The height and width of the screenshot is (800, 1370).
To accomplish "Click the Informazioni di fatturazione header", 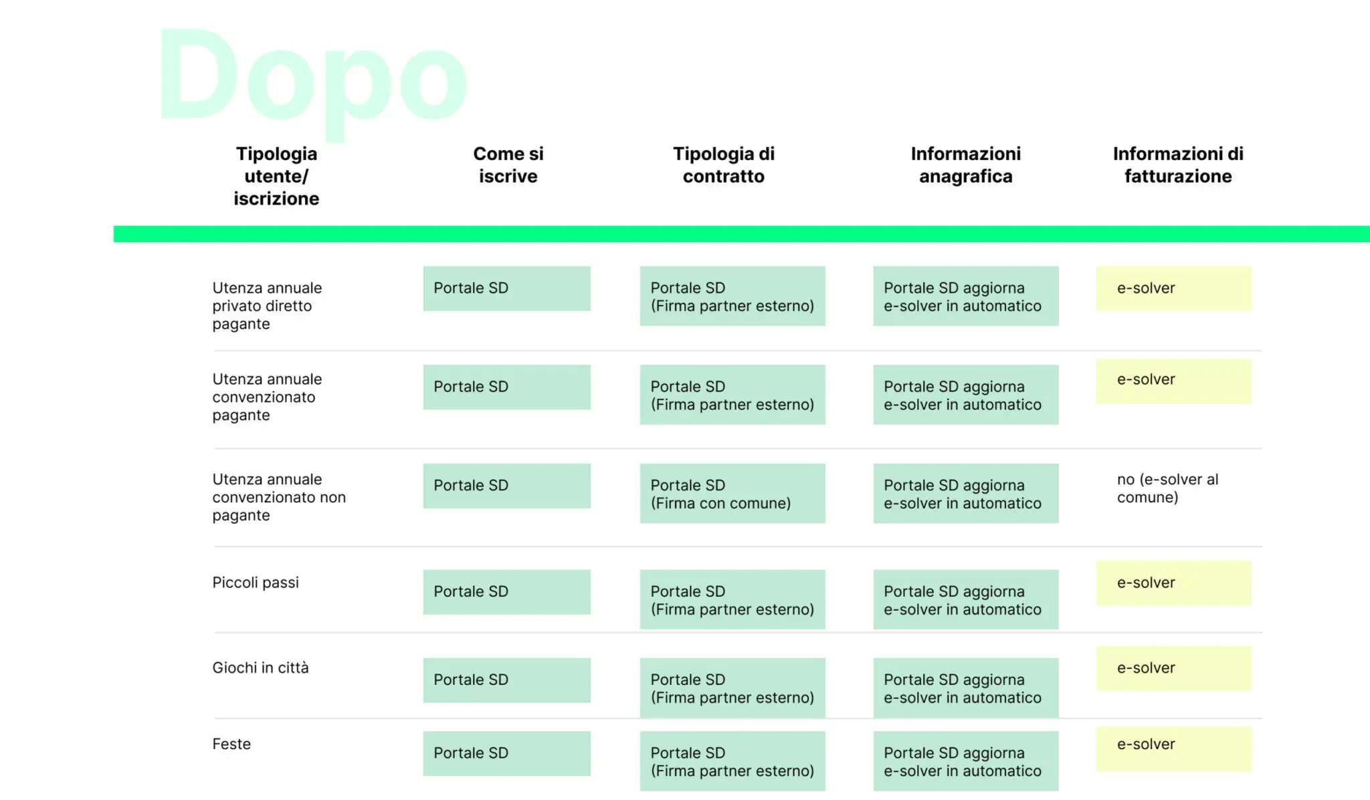I will click(1178, 165).
